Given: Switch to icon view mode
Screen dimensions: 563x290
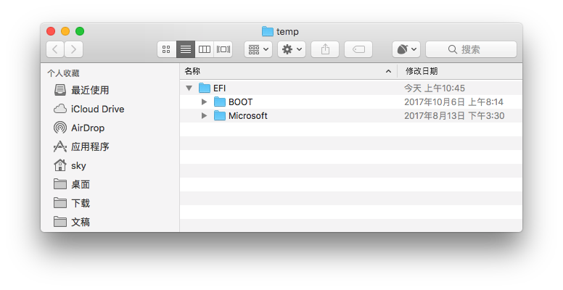Looking at the screenshot, I should tap(167, 49).
